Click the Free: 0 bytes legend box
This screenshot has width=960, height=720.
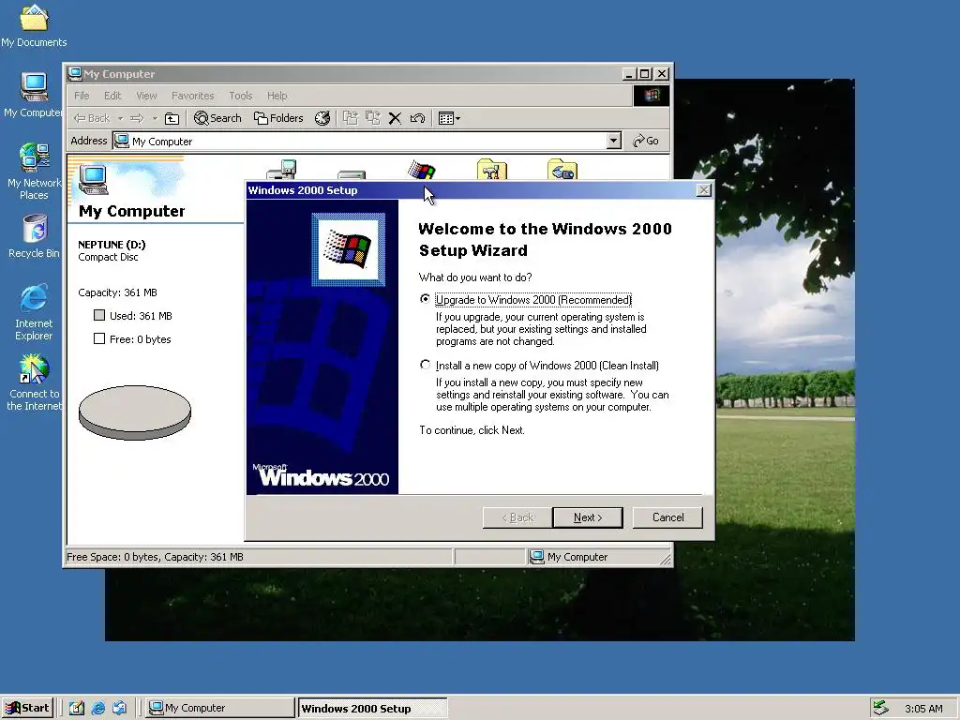[99, 338]
